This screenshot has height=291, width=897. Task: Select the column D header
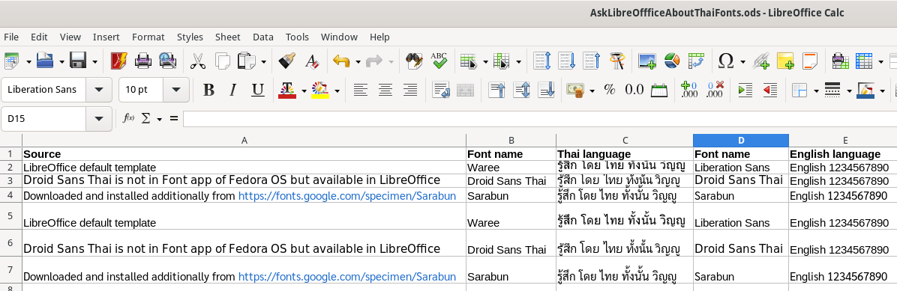click(x=741, y=141)
